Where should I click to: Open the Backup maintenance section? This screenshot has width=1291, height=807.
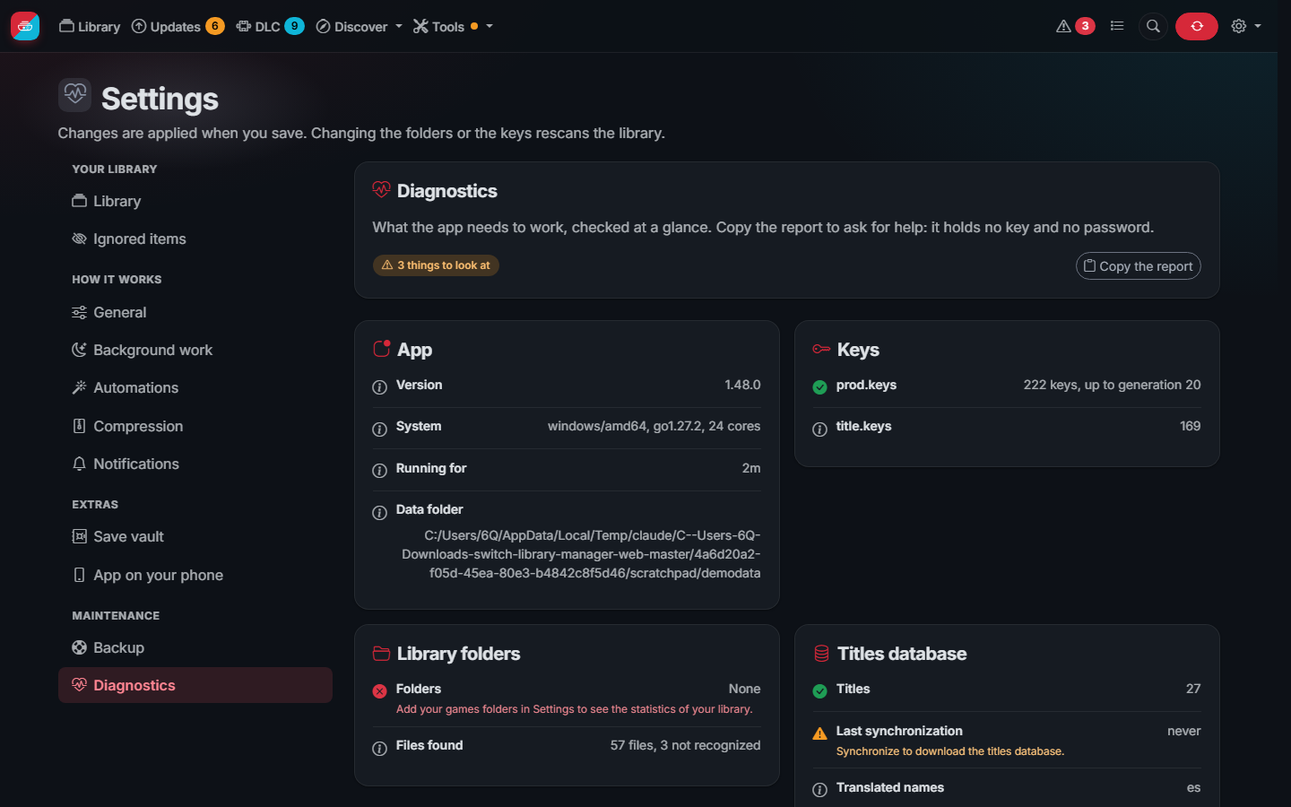pyautogui.click(x=195, y=647)
